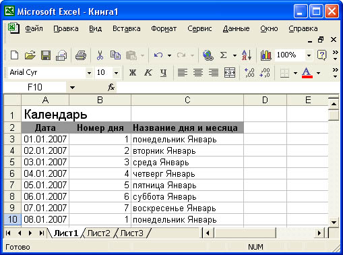Select cell with воскресенье Январь
343x255 pixels.
pos(187,208)
